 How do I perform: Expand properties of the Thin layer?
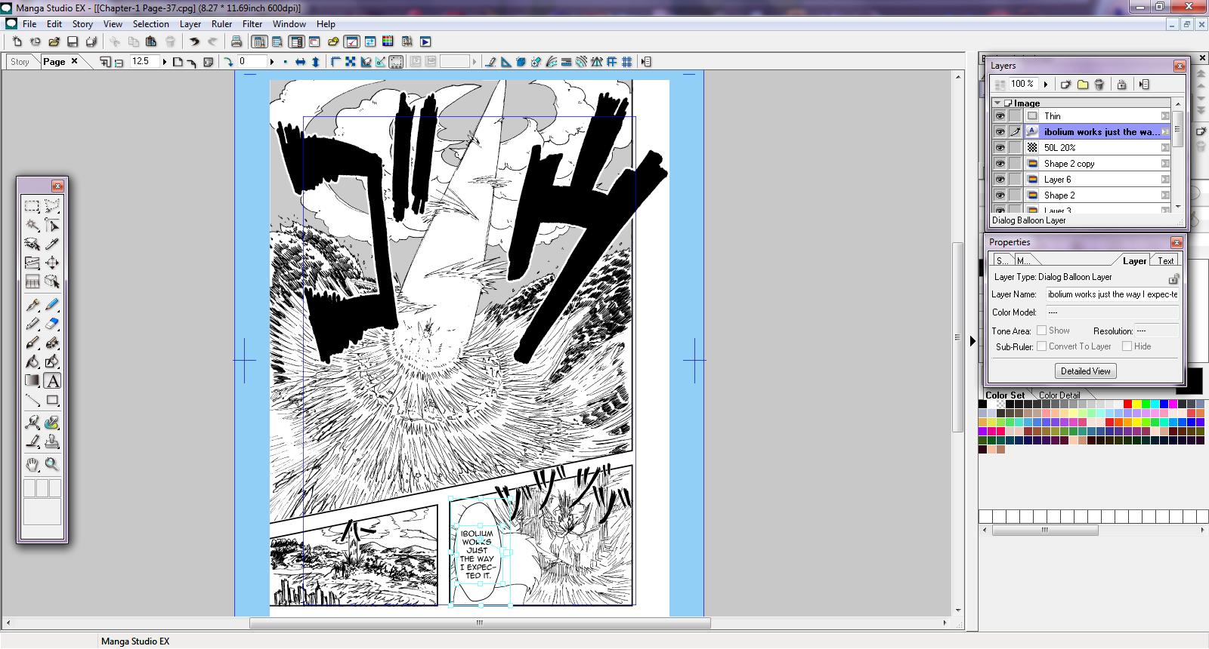click(x=1165, y=116)
